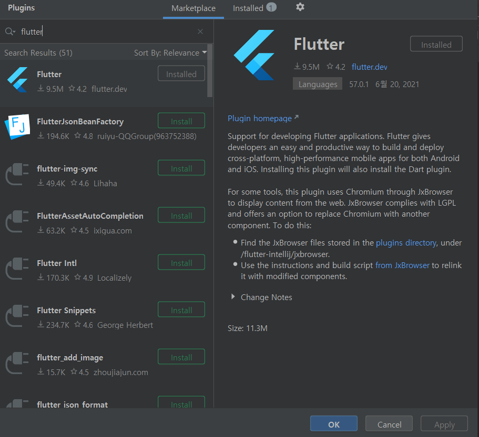Select flutter_json_format plugin name

[x=73, y=404]
